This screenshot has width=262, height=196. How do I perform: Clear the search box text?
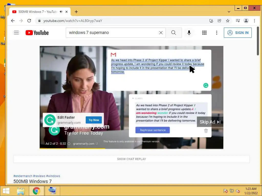[161, 33]
